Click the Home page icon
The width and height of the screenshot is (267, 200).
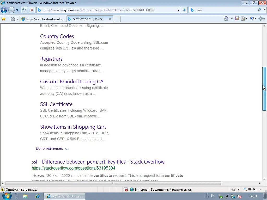tap(226, 18)
